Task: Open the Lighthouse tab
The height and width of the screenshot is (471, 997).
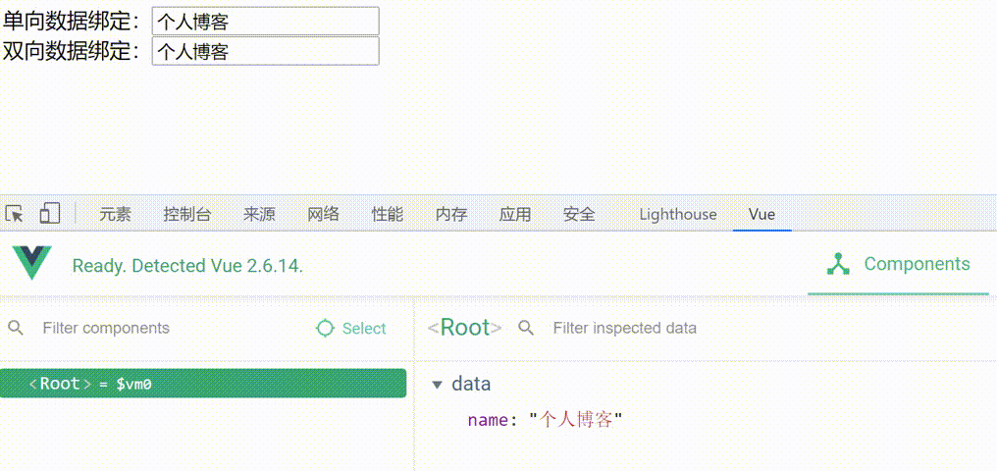Action: [x=677, y=214]
